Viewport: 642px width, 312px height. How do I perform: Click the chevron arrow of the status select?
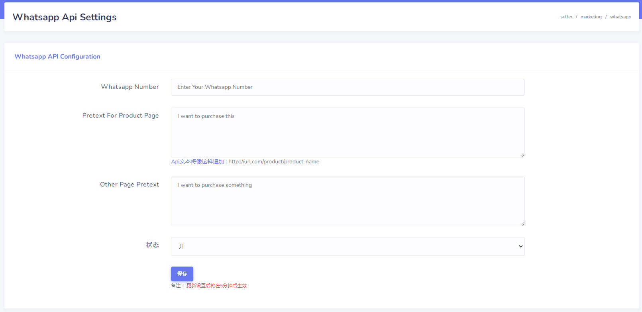point(520,246)
